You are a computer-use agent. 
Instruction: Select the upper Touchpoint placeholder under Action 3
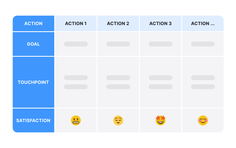click(x=161, y=78)
